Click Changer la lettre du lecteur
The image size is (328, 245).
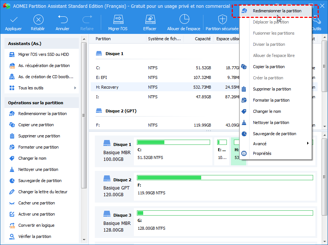tap(43, 192)
